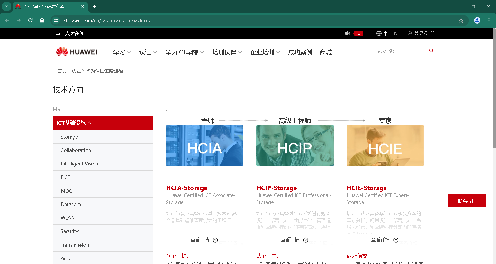
Task: Click the red search magnifier icon
Action: [x=431, y=51]
